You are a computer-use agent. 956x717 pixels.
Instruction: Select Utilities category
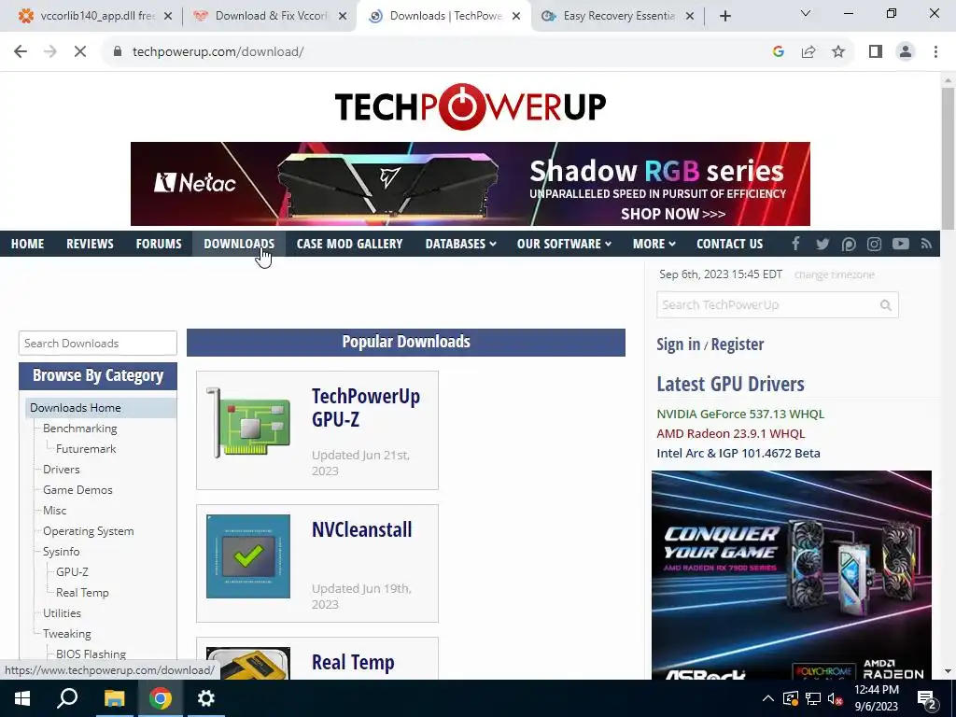coord(62,612)
